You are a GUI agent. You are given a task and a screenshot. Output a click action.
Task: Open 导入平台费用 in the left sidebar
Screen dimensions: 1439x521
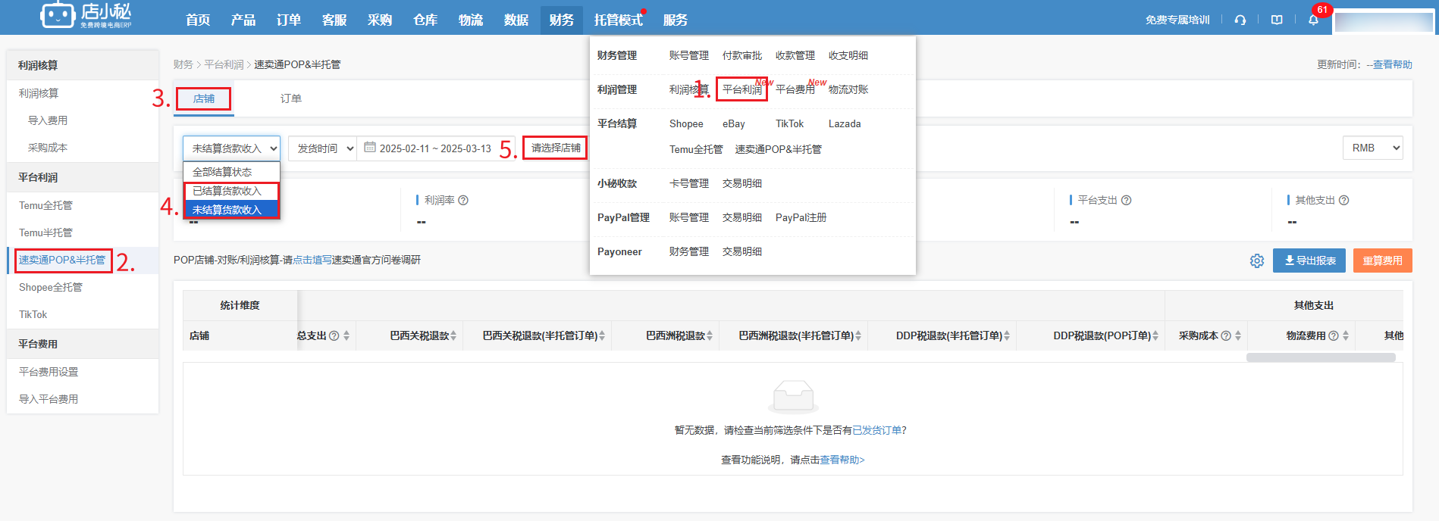coord(49,399)
